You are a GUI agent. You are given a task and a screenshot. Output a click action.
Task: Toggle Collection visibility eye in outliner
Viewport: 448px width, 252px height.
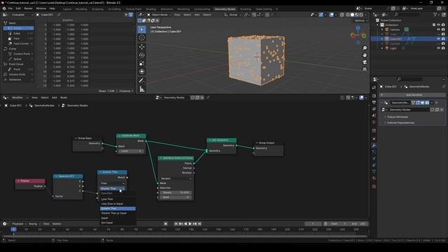(x=439, y=25)
